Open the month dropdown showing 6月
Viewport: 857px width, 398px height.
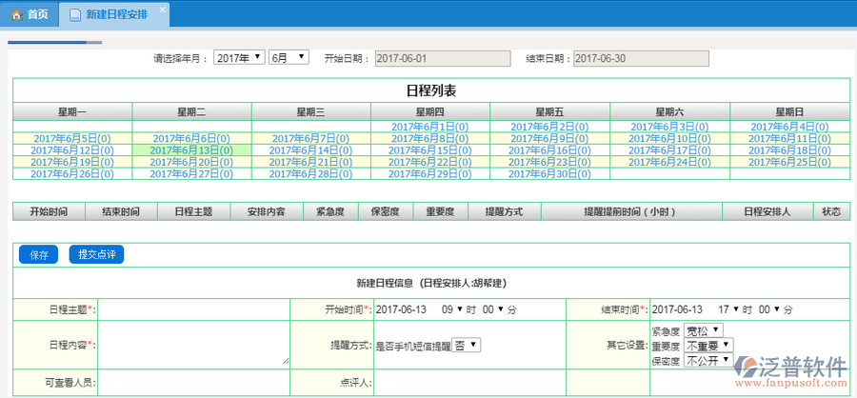[289, 58]
